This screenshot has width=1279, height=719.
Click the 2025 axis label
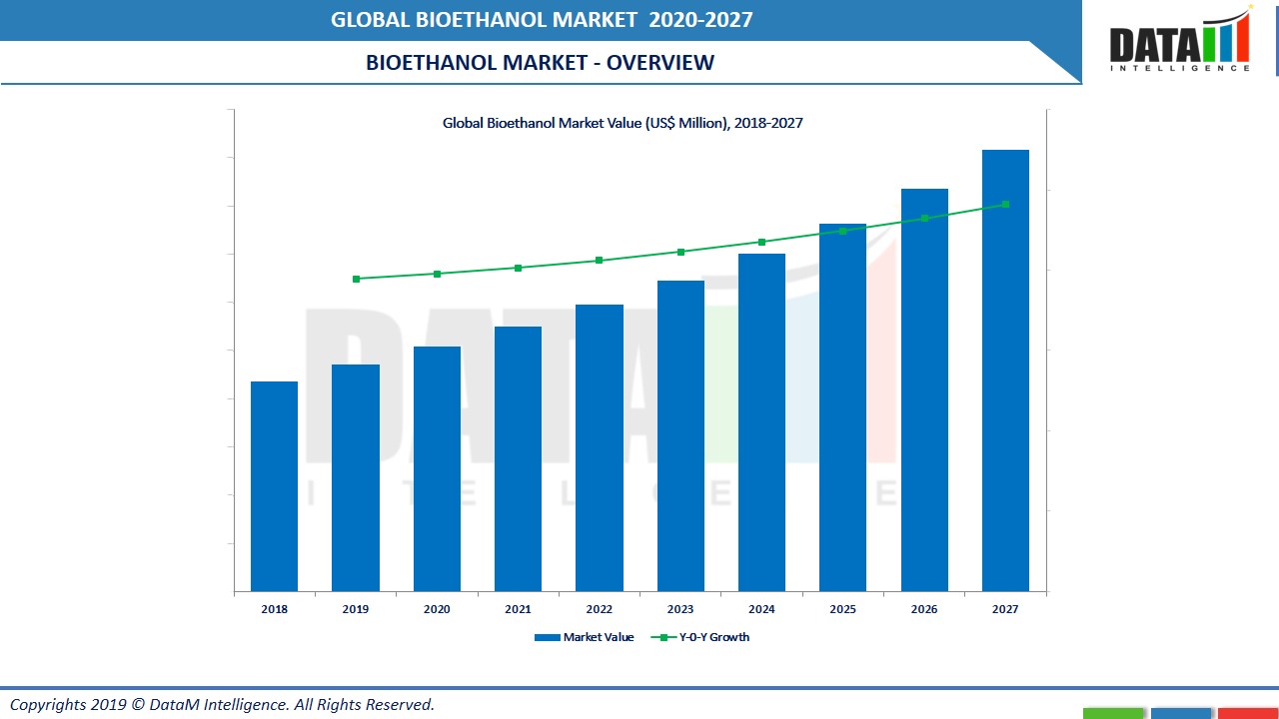click(x=842, y=609)
